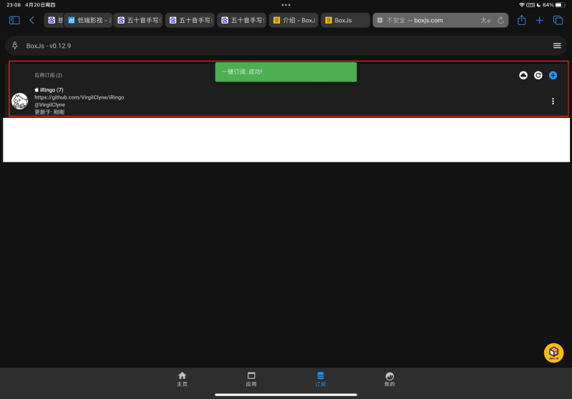Reload the boxjs.com page
The height and width of the screenshot is (399, 572).
500,20
